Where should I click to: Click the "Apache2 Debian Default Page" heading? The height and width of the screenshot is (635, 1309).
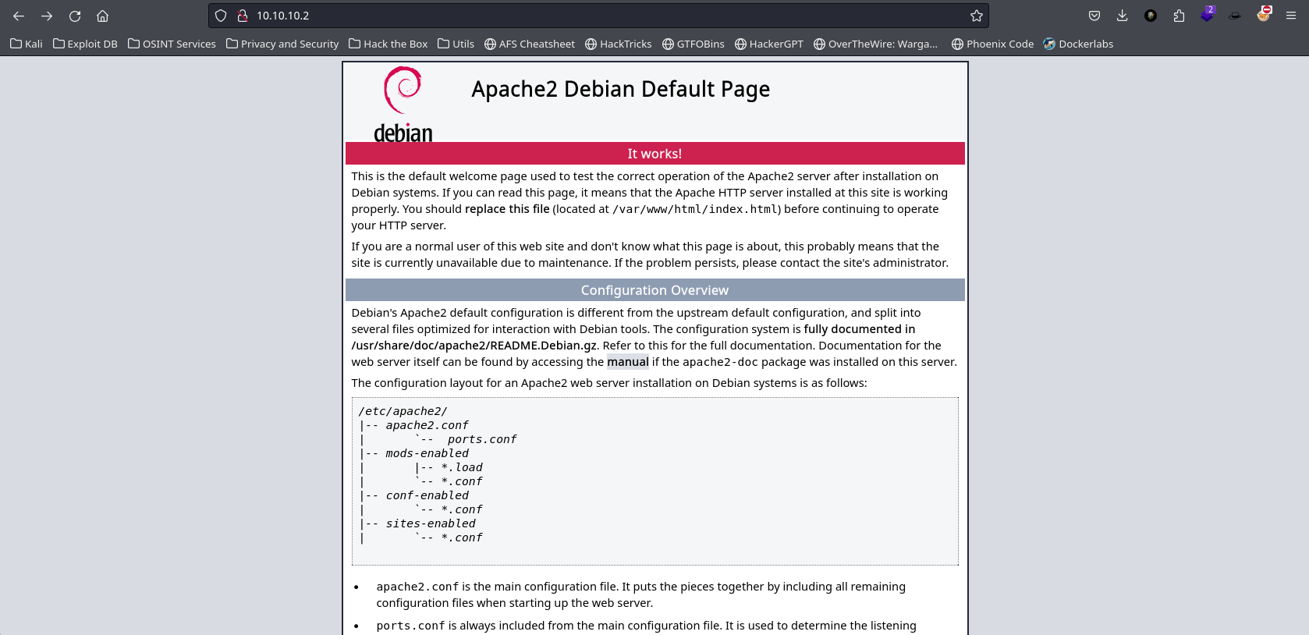click(620, 89)
